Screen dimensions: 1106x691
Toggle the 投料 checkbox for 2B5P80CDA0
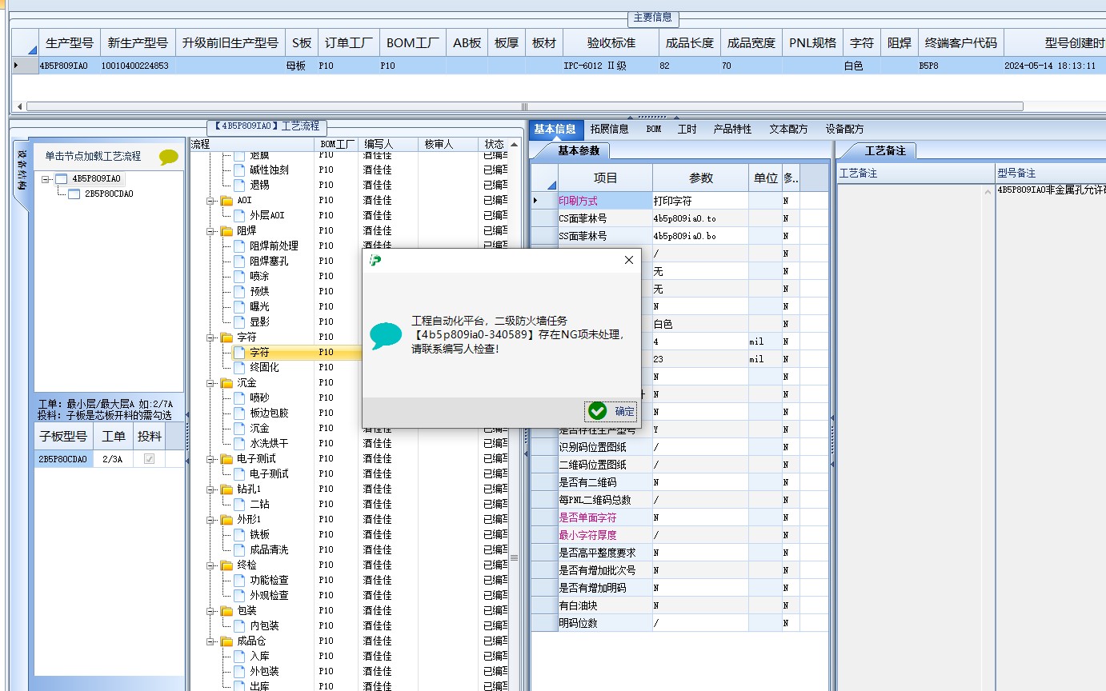pos(149,459)
